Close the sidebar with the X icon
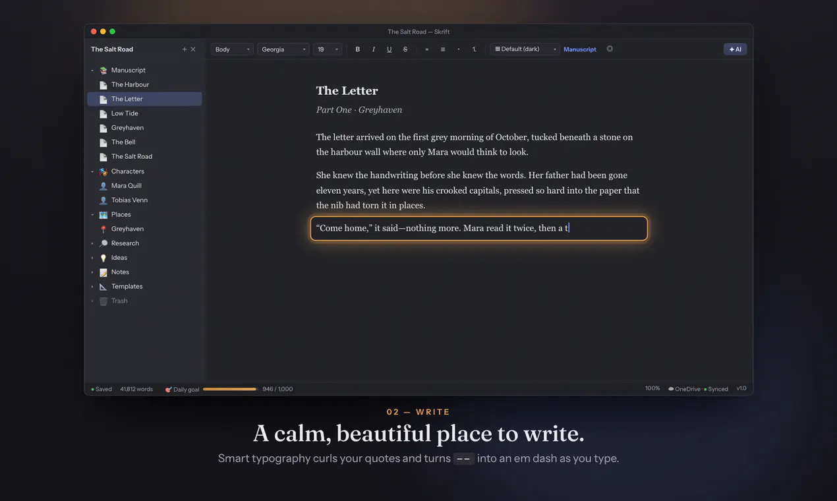Viewport: 837px width, 501px height. 193,49
